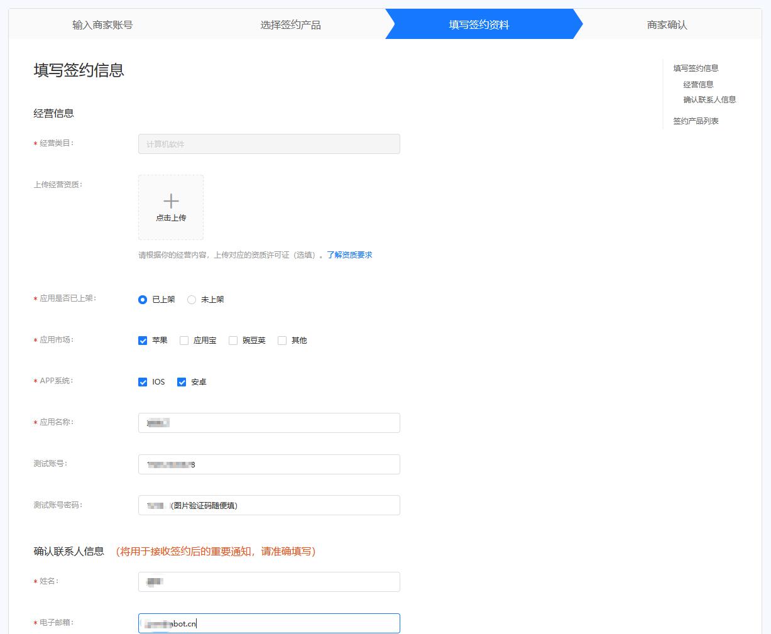Check the 应用宝 checkbox
The height and width of the screenshot is (634, 771).
(x=184, y=341)
